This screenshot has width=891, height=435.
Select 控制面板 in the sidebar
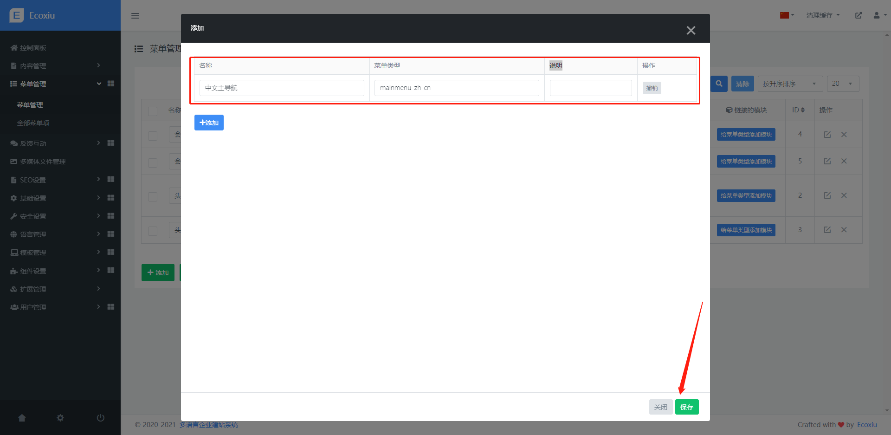(x=32, y=48)
